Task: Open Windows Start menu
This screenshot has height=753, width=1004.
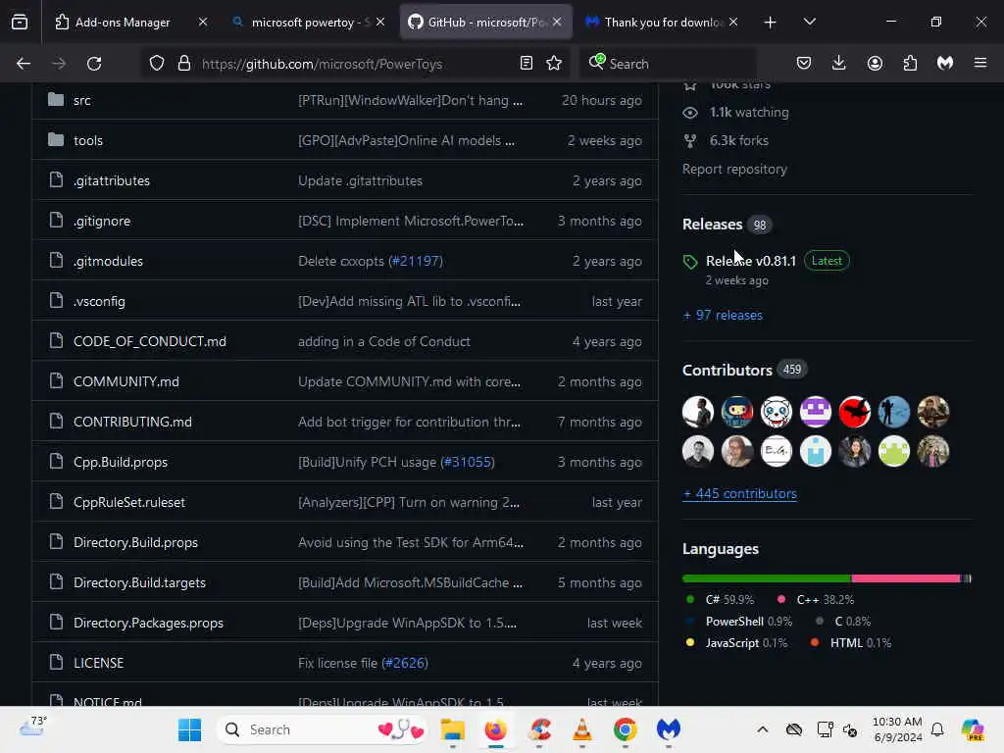Action: point(189,729)
